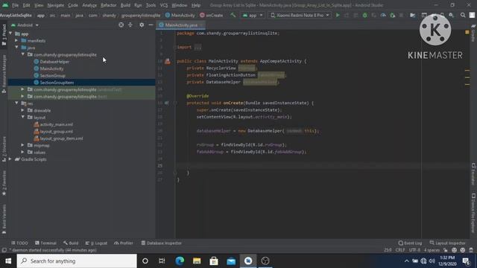Viewport: 477px width, 268px height.
Task: Open Search Everywhere magnifier icon
Action: (x=463, y=15)
